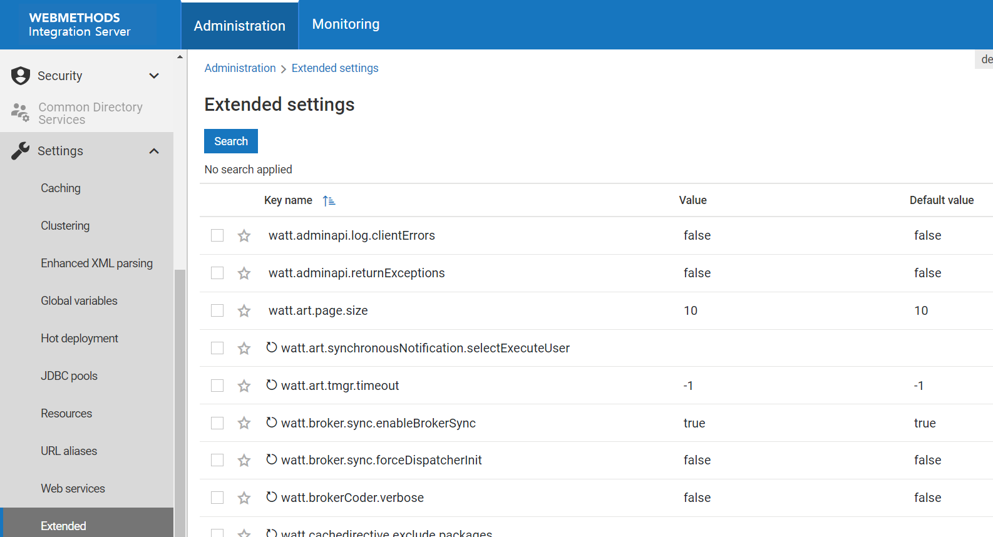Go to Enhanced XML parsing

click(x=96, y=263)
